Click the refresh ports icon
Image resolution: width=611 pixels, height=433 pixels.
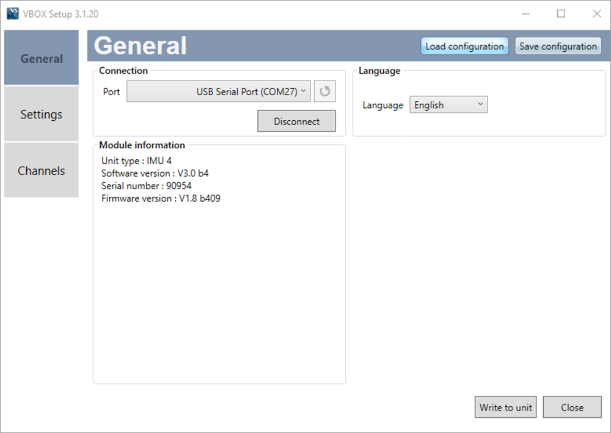tap(324, 91)
